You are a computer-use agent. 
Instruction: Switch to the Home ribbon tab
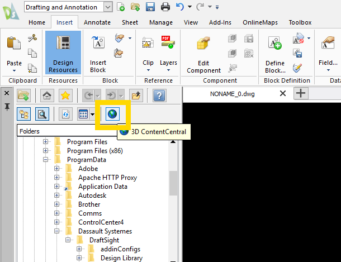37,22
